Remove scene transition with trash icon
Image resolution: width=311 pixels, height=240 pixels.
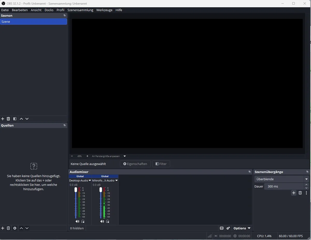300,193
